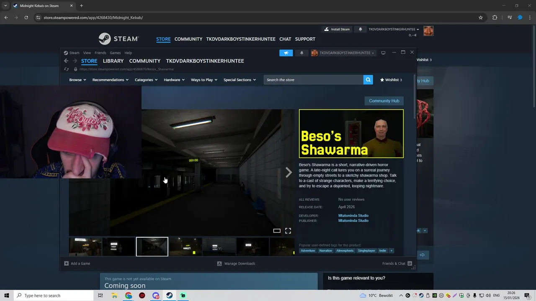This screenshot has width=536, height=301.
Task: Open notifications bell in the Steam client window
Action: [301, 53]
